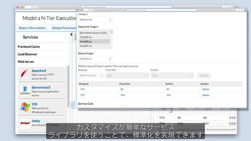Click the Jetty logo icon
Image resolution: width=251 pixels, height=141 pixels.
[25, 123]
